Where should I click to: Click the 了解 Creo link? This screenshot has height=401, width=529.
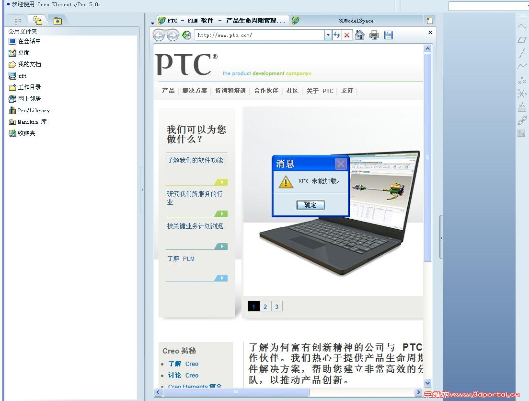(x=183, y=364)
